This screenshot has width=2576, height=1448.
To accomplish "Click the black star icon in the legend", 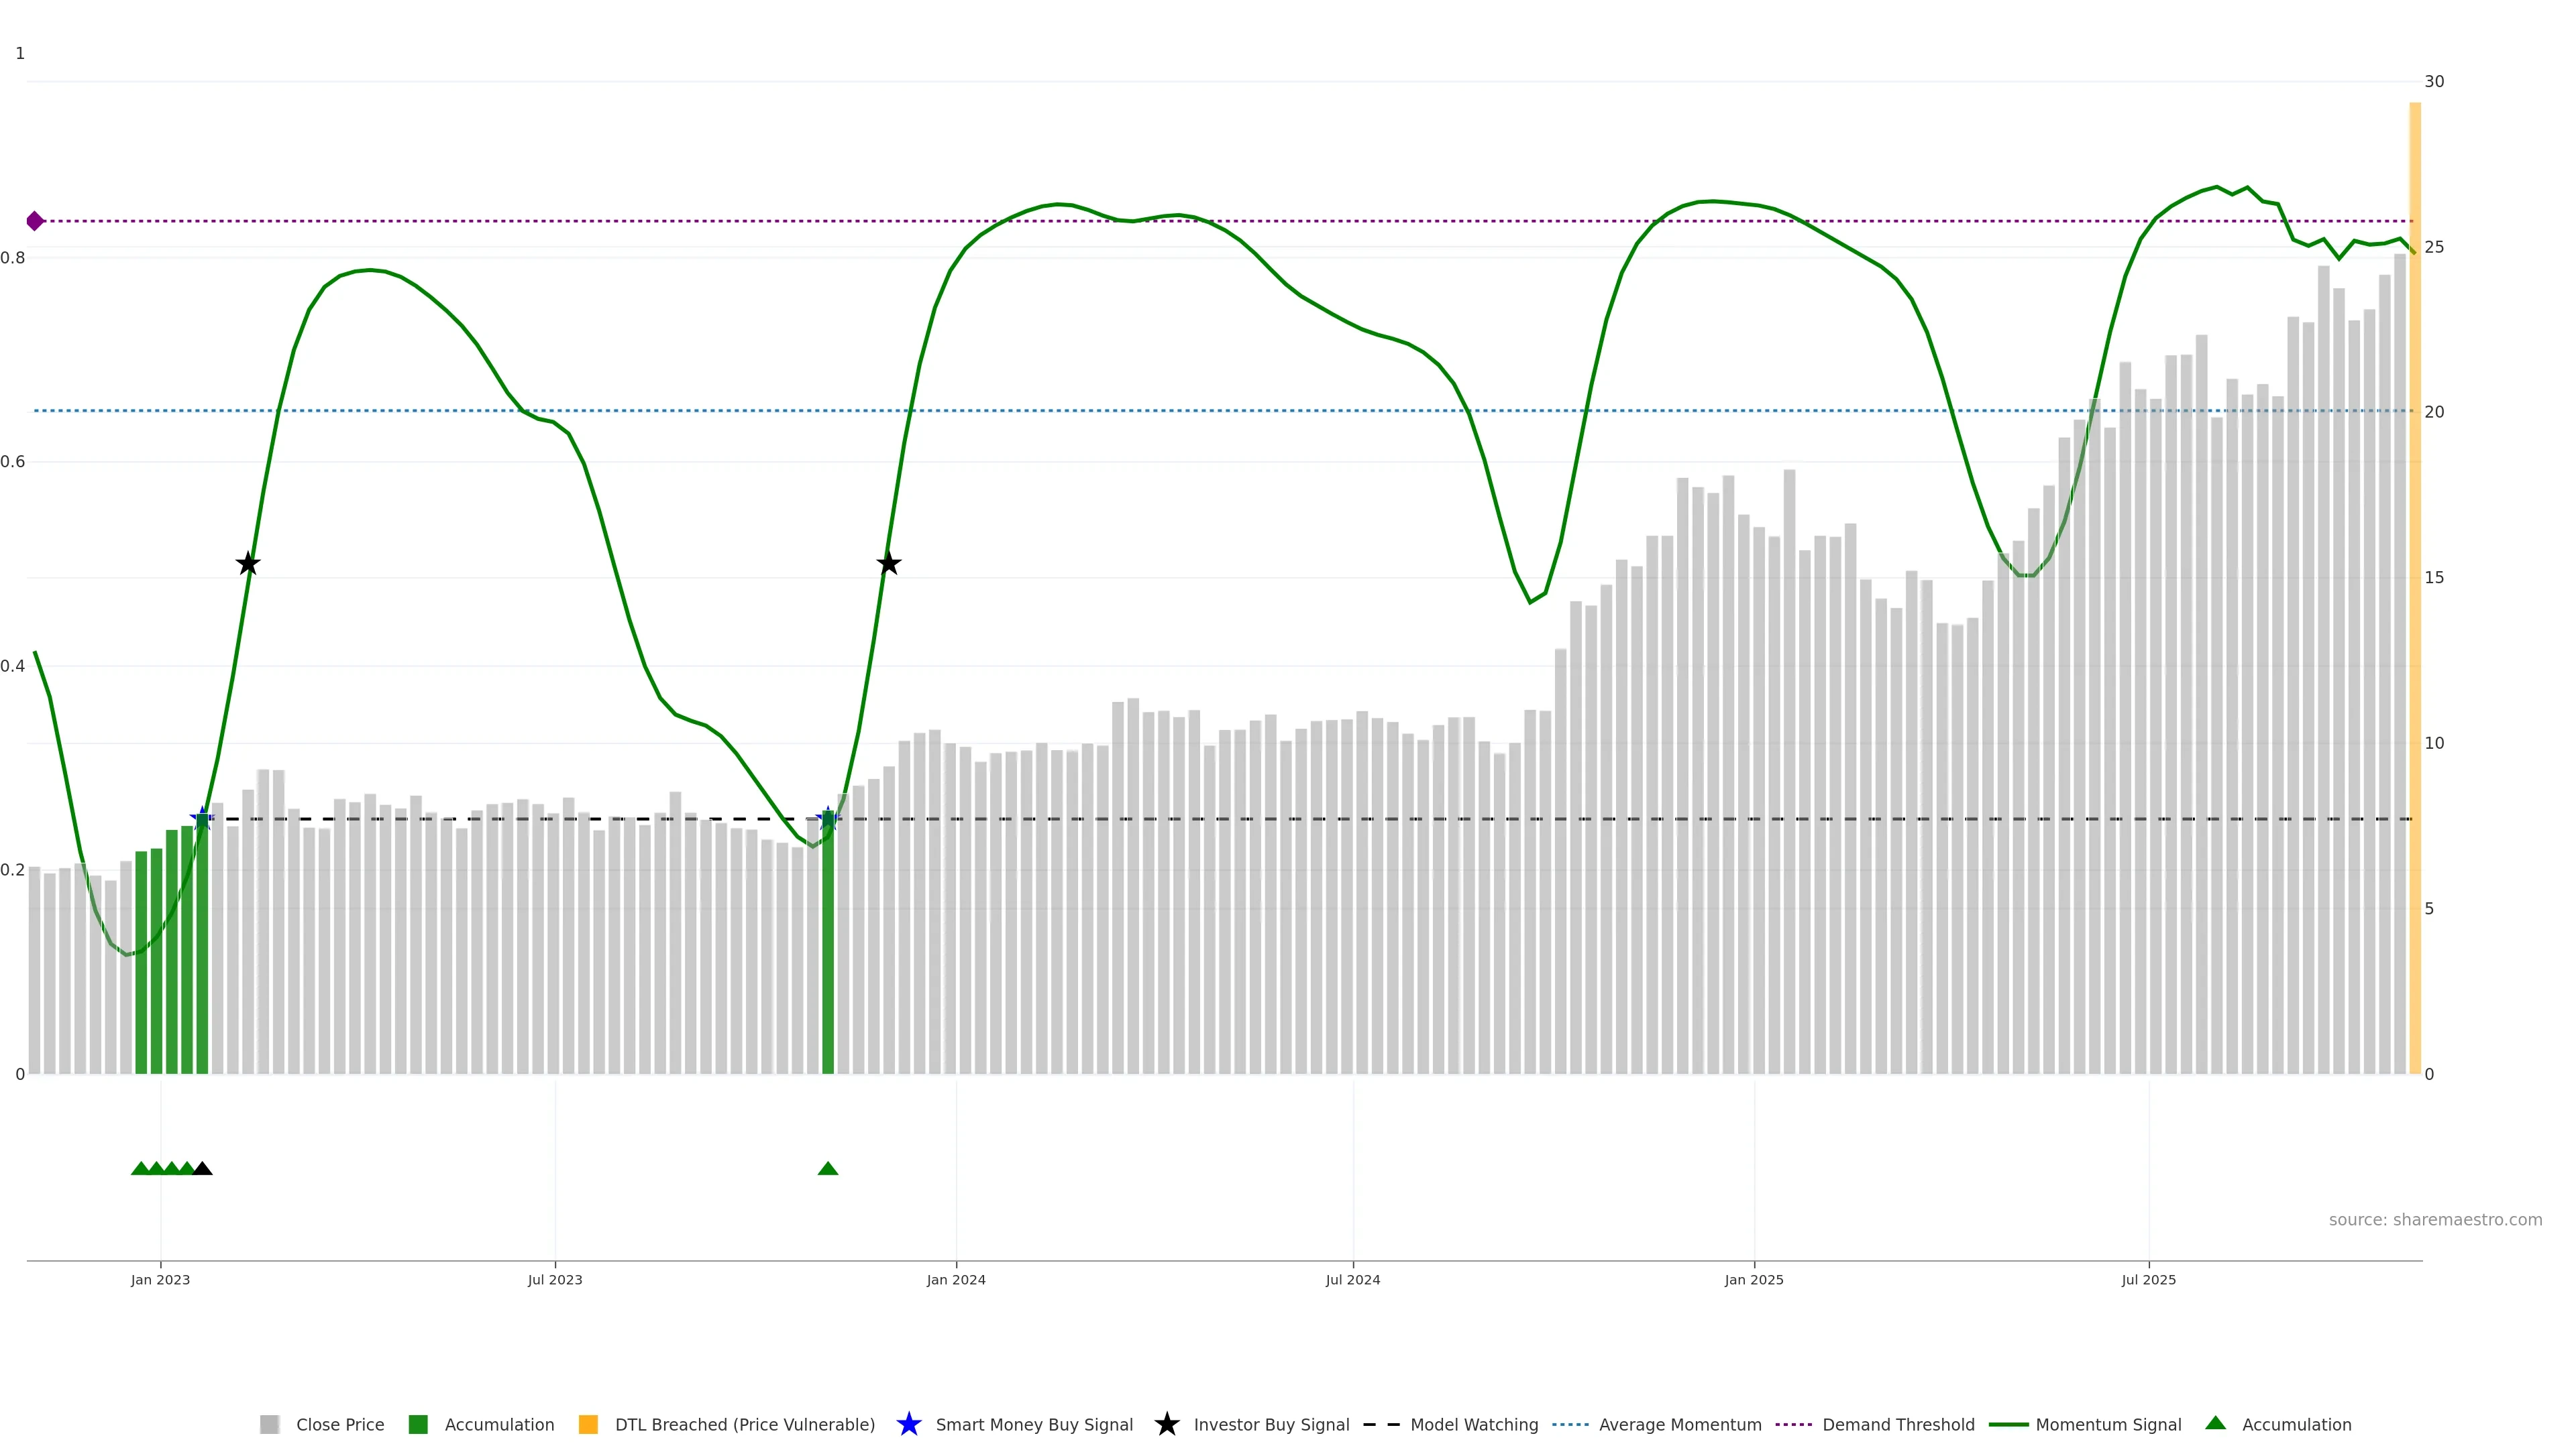I will pyautogui.click(x=1167, y=1424).
